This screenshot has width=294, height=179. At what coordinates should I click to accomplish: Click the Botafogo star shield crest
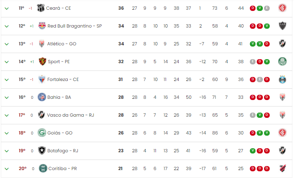[x=42, y=151]
